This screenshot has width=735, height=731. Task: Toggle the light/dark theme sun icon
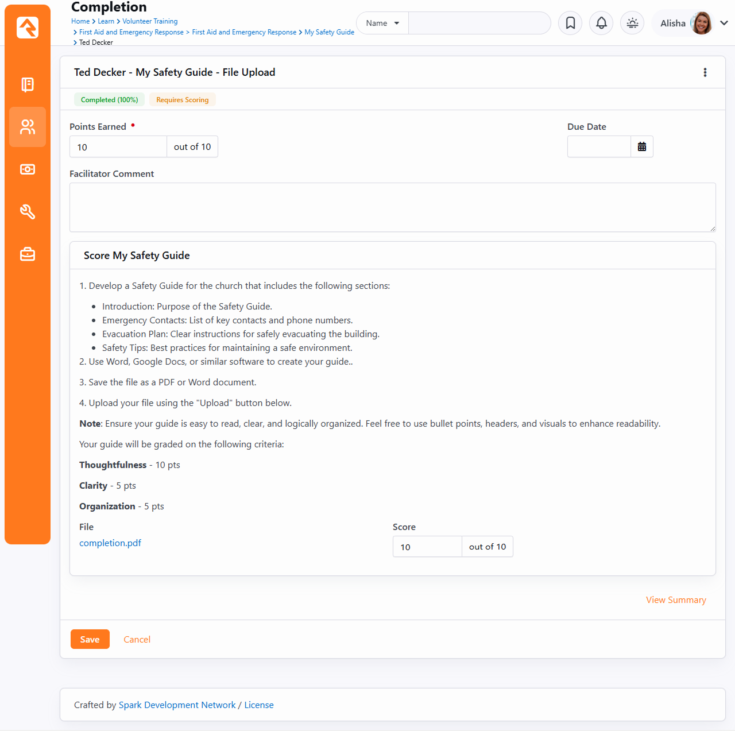632,23
